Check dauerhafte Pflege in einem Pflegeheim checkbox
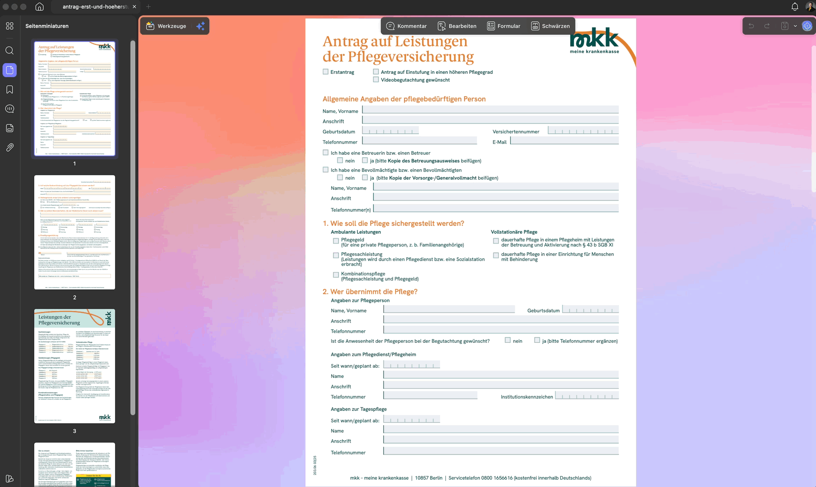This screenshot has height=487, width=816. coord(496,241)
